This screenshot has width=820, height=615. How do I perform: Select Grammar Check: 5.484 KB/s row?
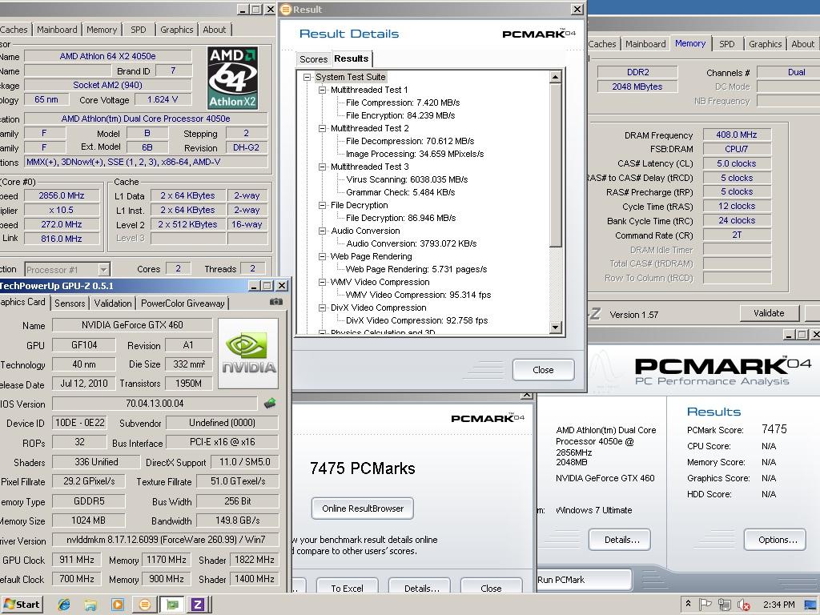pos(400,192)
